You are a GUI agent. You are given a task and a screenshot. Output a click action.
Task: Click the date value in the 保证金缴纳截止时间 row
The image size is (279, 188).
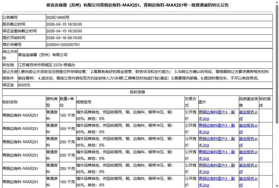[64, 31]
